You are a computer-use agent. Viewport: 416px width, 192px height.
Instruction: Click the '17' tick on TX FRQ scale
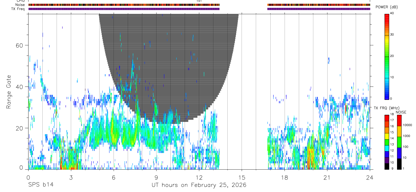[x=392, y=120]
